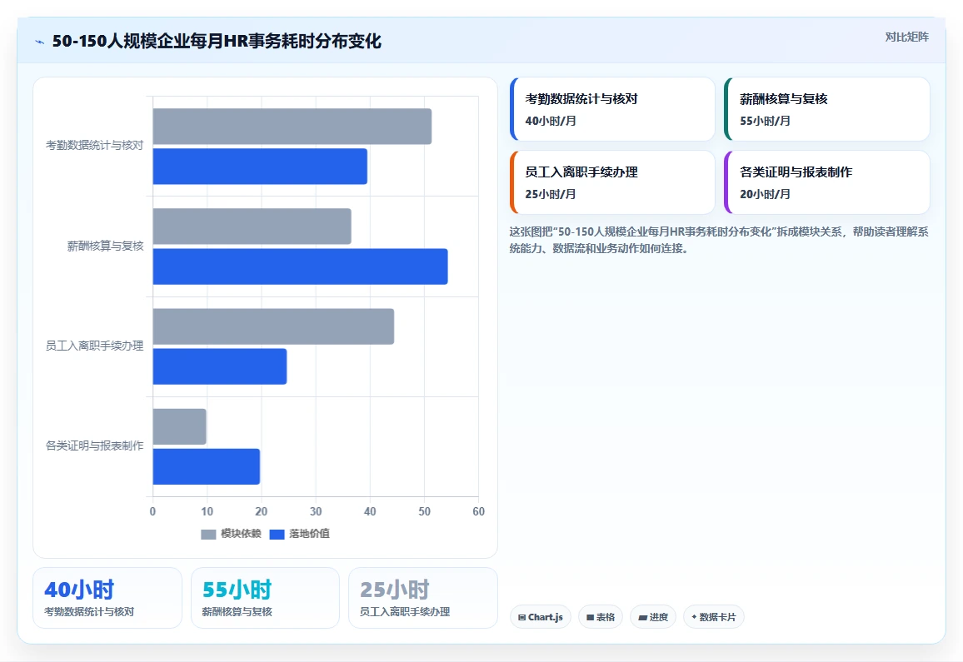Click the 表格 chip icon
This screenshot has height=662, width=963.
[x=590, y=618]
